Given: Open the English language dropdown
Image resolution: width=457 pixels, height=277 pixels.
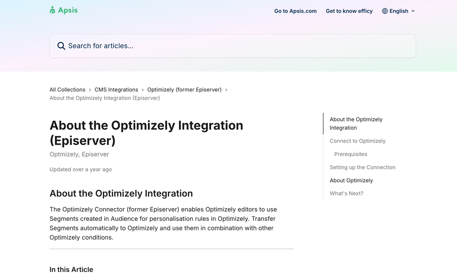Looking at the screenshot, I should (x=399, y=11).
